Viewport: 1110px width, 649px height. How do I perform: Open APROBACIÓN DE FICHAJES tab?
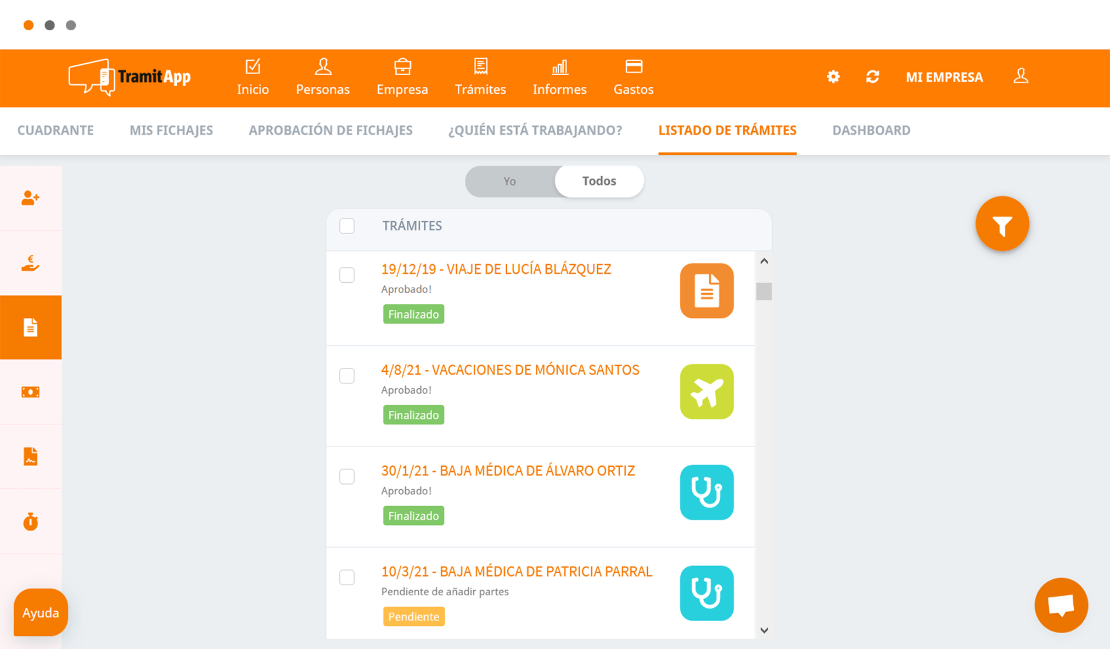click(x=330, y=130)
